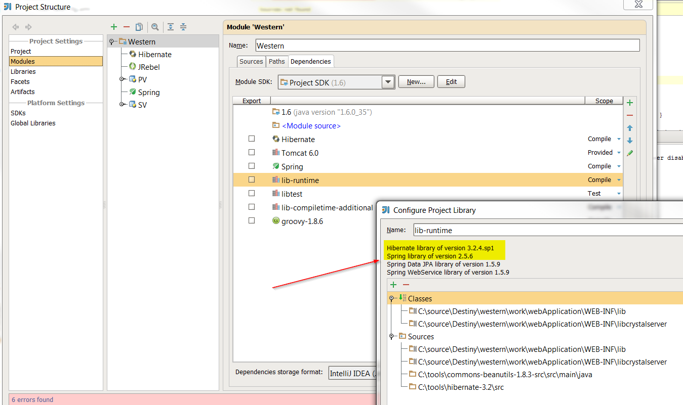
Task: Add a new module with the green plus
Action: click(114, 27)
